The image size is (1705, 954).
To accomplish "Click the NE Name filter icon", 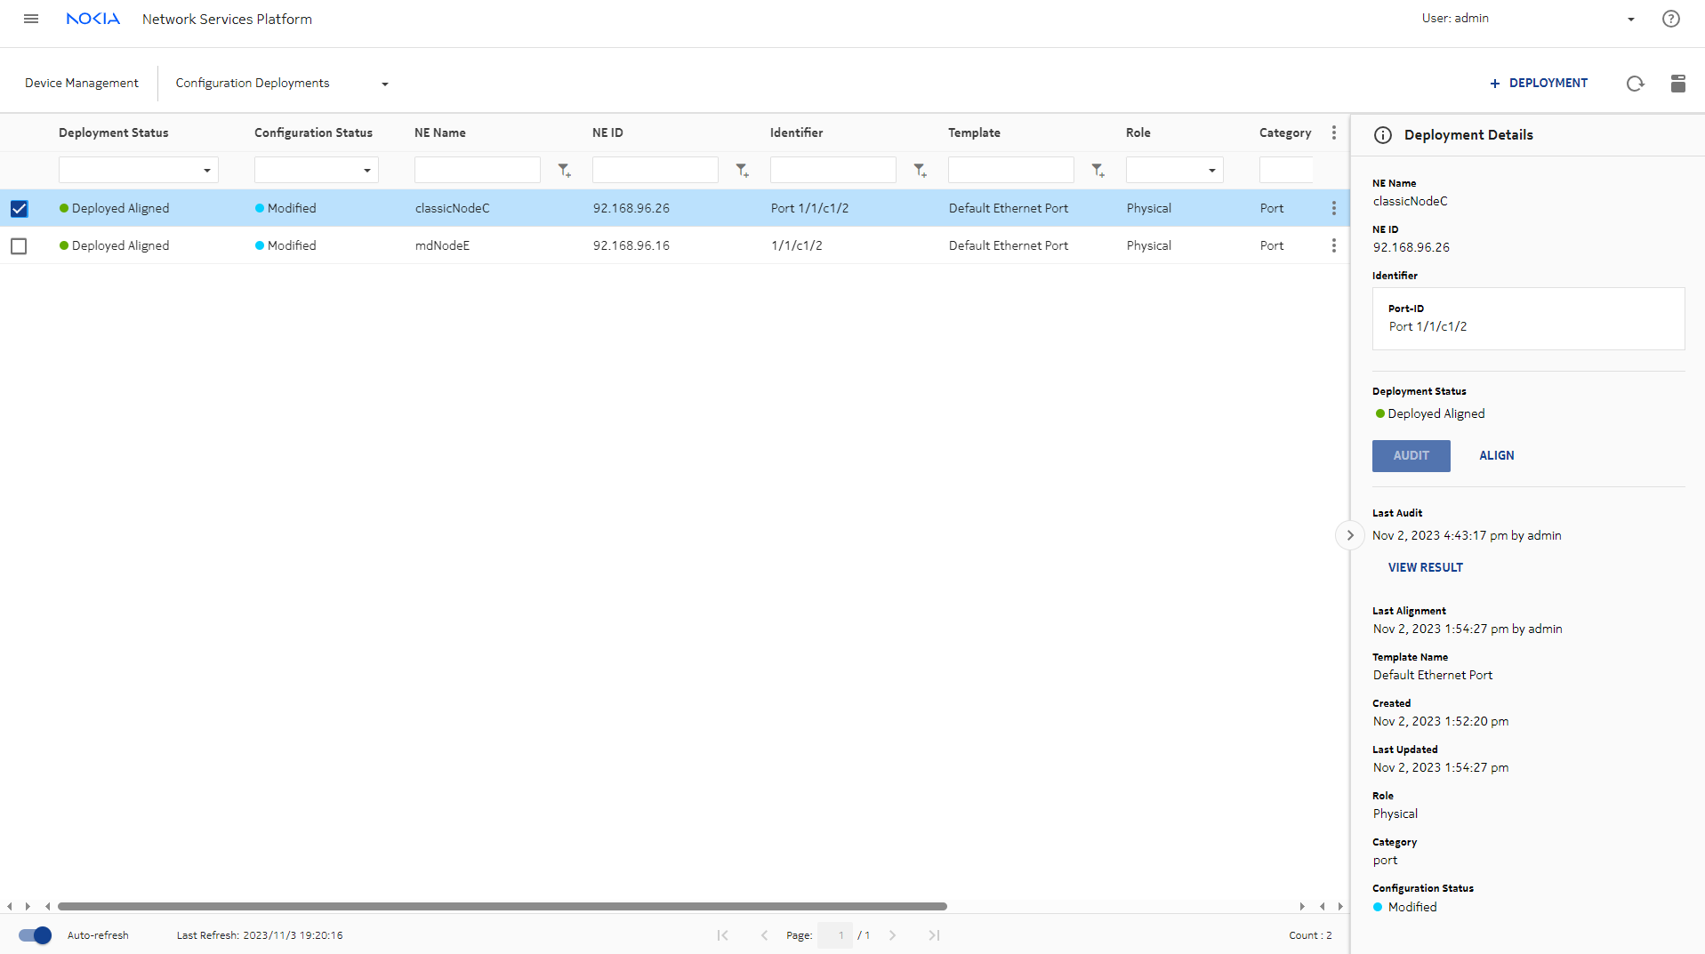I will point(564,170).
